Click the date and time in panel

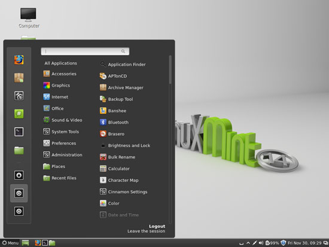tap(304, 243)
